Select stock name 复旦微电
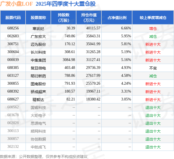174x159 pixels. tap(38, 68)
